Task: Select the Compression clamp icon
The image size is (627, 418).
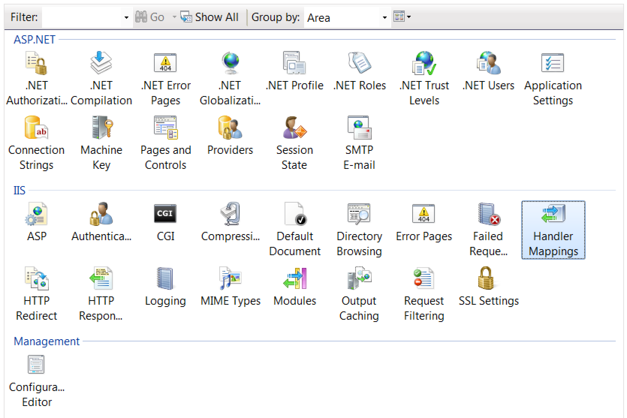Action: click(230, 214)
